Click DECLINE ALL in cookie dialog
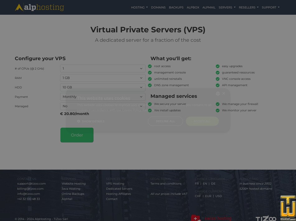Image resolution: width=296 pixels, height=221 pixels. 165,121
